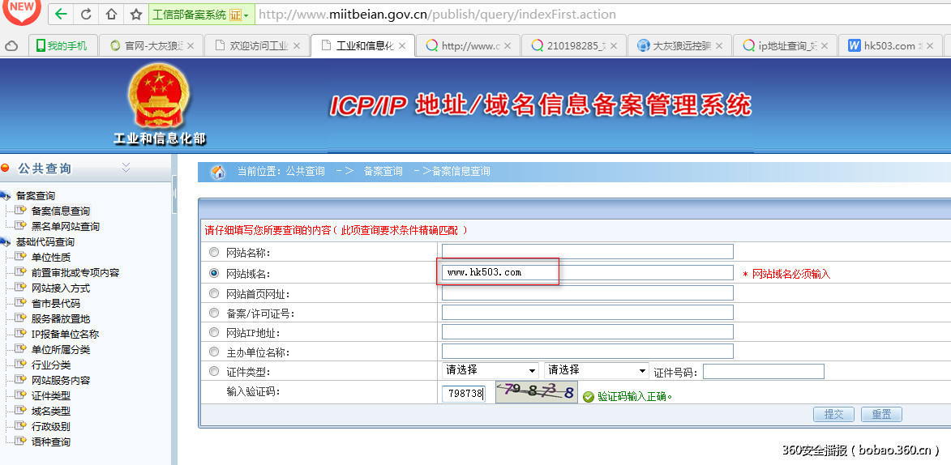Switch to the 官网-大灰狼 tab

point(150,45)
